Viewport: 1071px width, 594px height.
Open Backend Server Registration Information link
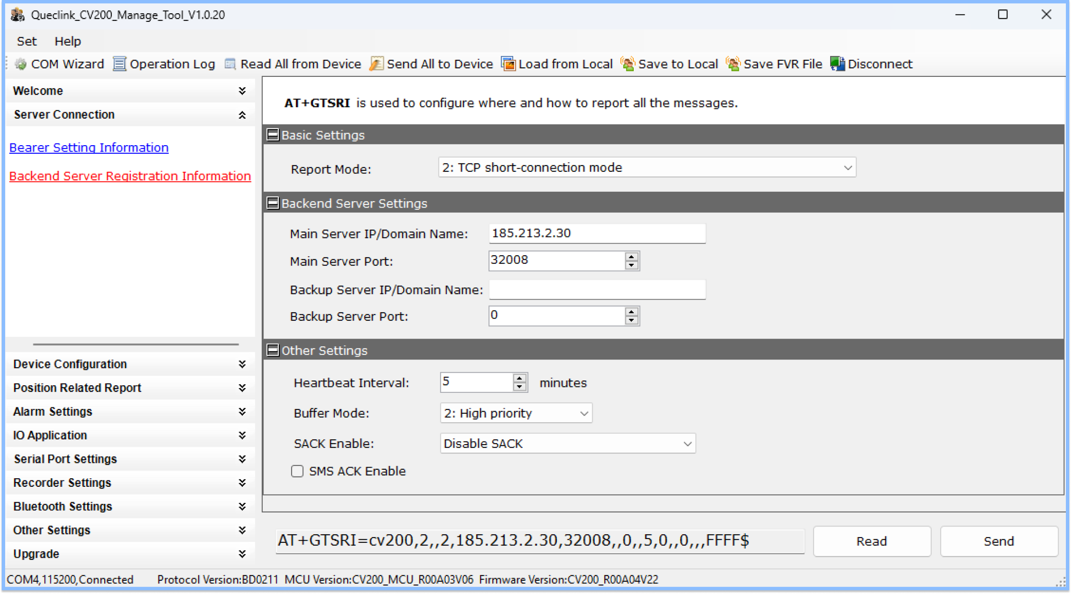point(130,176)
